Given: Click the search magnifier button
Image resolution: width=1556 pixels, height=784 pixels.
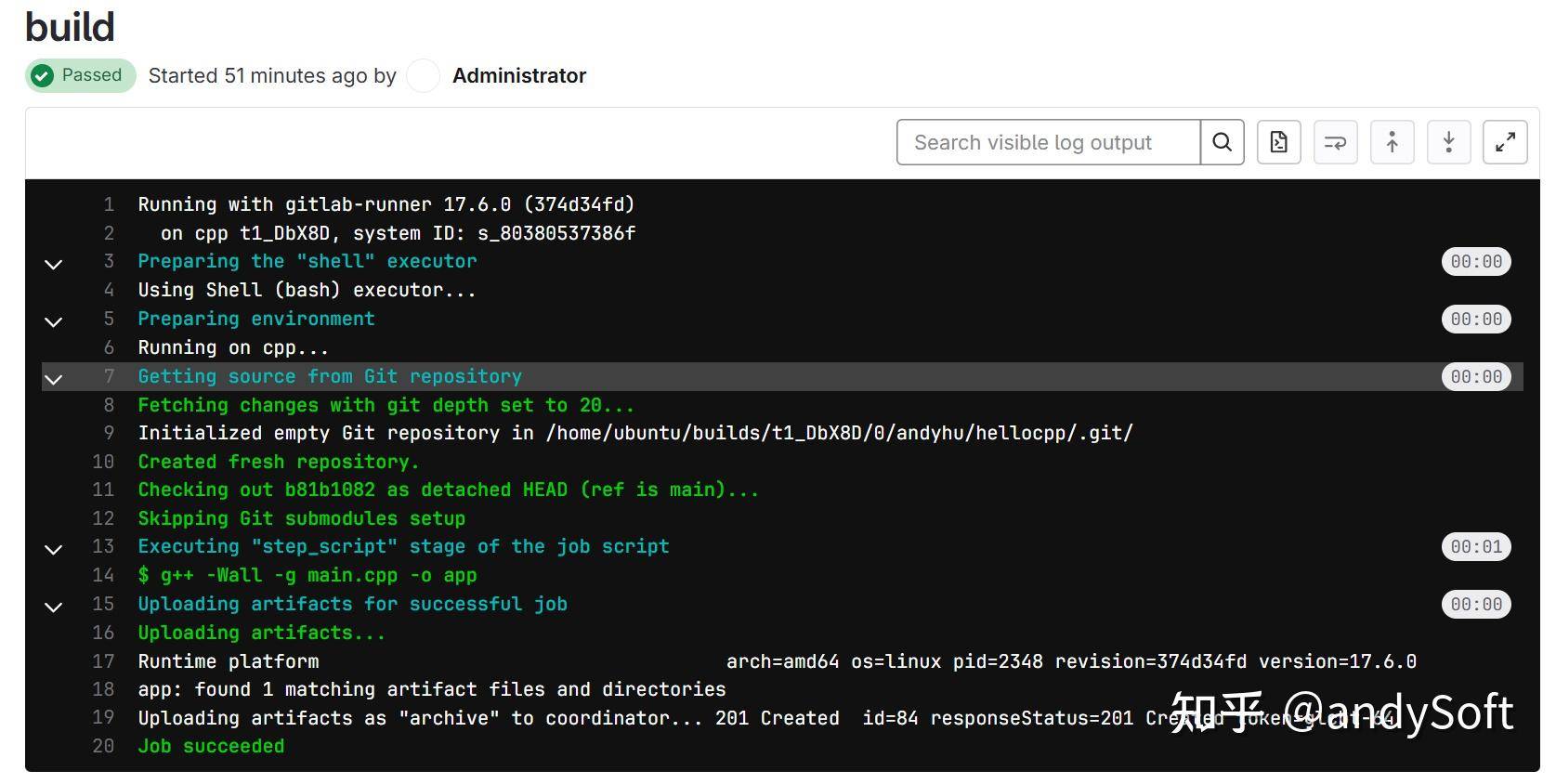Looking at the screenshot, I should tap(1222, 142).
